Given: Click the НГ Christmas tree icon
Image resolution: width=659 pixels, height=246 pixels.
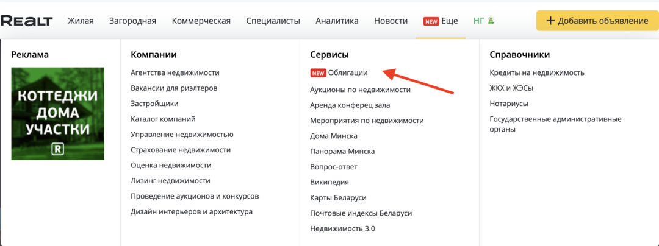Looking at the screenshot, I should coord(491,21).
